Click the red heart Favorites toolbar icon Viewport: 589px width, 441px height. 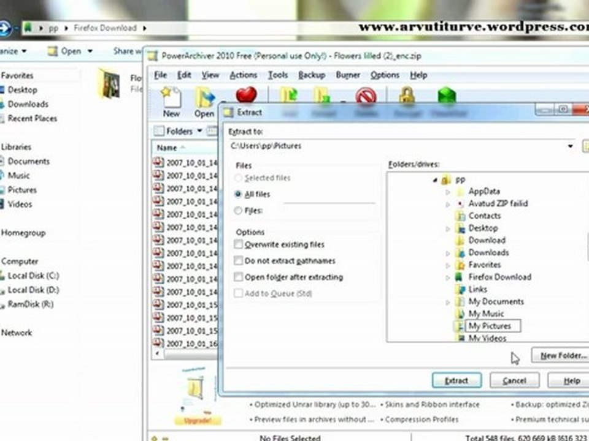247,94
